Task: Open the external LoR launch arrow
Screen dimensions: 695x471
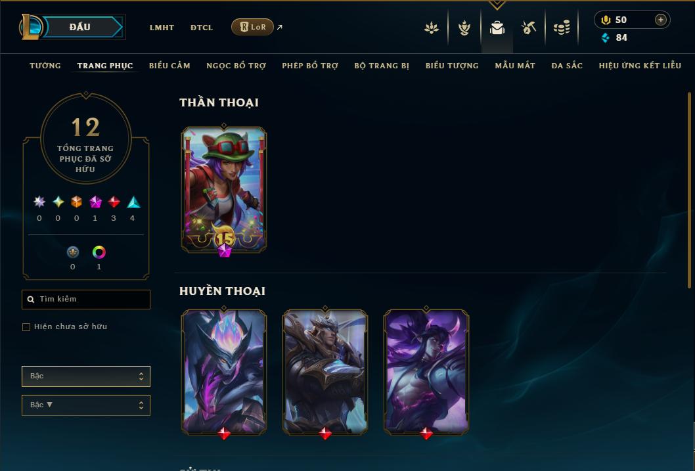Action: 280,27
